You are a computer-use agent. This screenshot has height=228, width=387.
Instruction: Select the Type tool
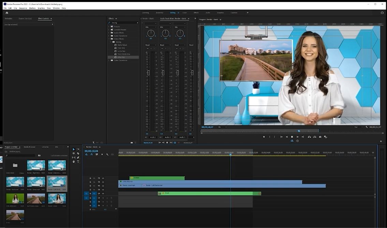click(78, 162)
